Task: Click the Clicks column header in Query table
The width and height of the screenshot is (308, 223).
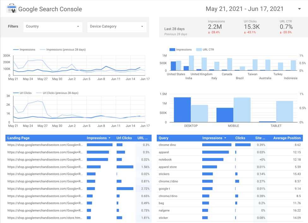Action: tap(240, 138)
